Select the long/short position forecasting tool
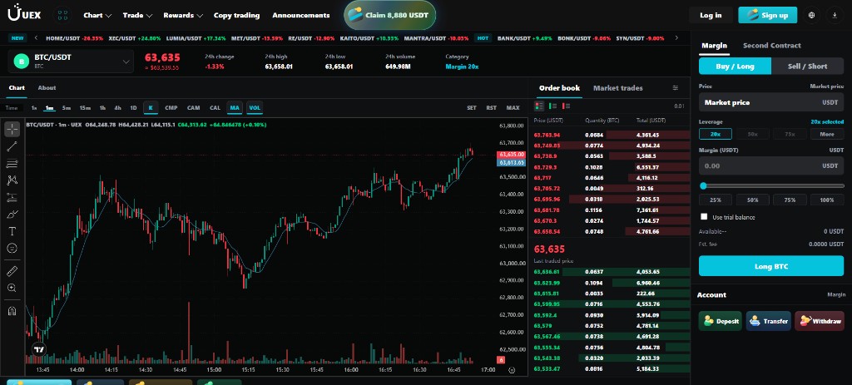 pos(12,197)
